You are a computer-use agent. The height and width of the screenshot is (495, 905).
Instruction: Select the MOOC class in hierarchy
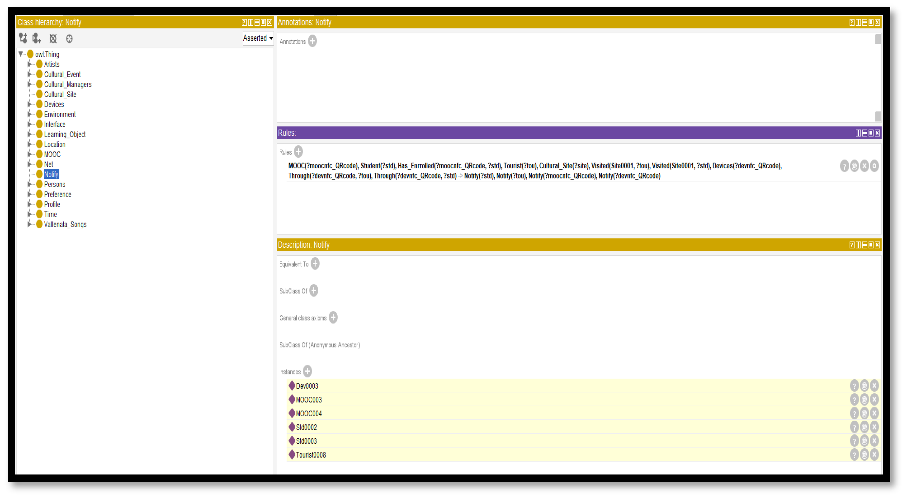pos(52,154)
